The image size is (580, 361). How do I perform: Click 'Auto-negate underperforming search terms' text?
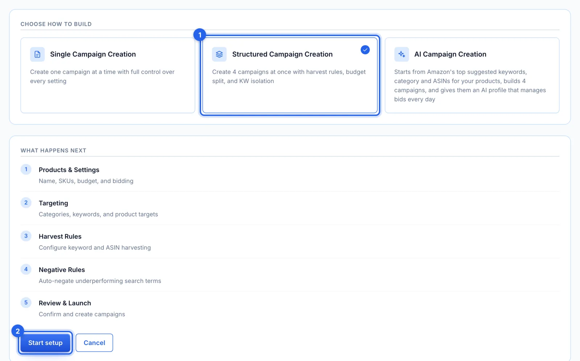(x=100, y=281)
